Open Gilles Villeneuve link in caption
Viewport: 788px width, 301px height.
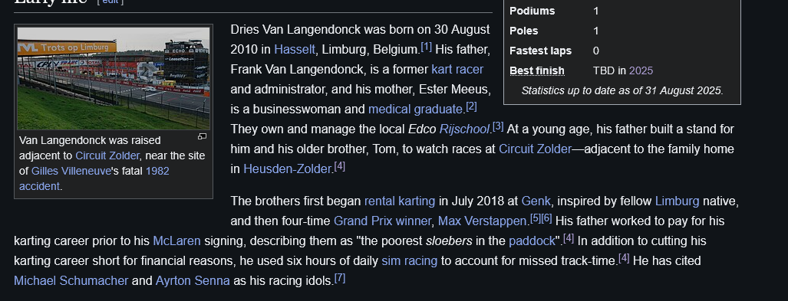(71, 171)
